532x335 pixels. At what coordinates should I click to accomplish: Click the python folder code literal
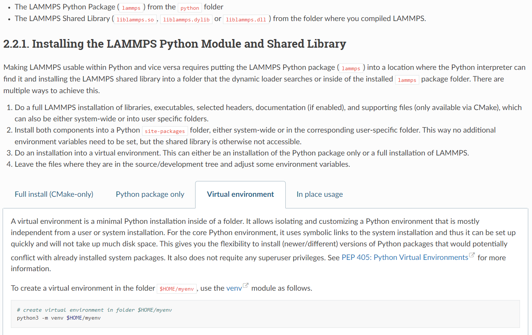[189, 8]
